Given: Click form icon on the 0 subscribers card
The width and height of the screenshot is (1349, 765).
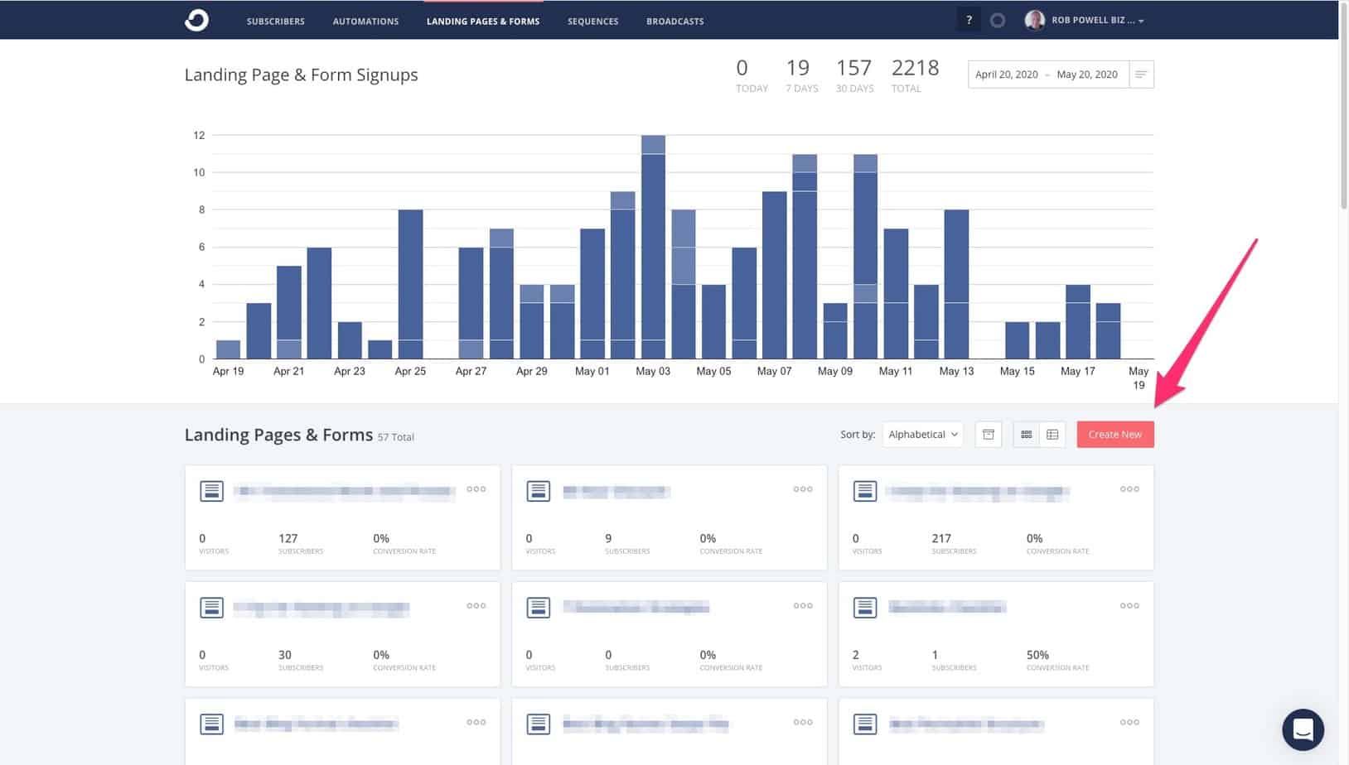Looking at the screenshot, I should click(539, 608).
